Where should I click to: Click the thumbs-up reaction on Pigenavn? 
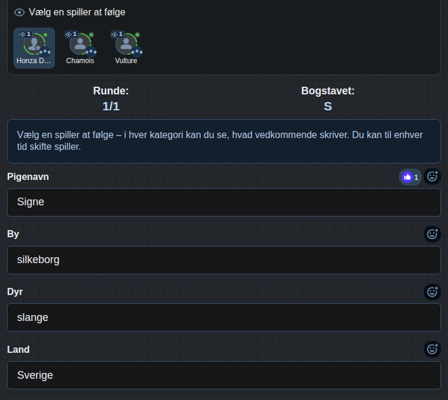pyautogui.click(x=410, y=177)
